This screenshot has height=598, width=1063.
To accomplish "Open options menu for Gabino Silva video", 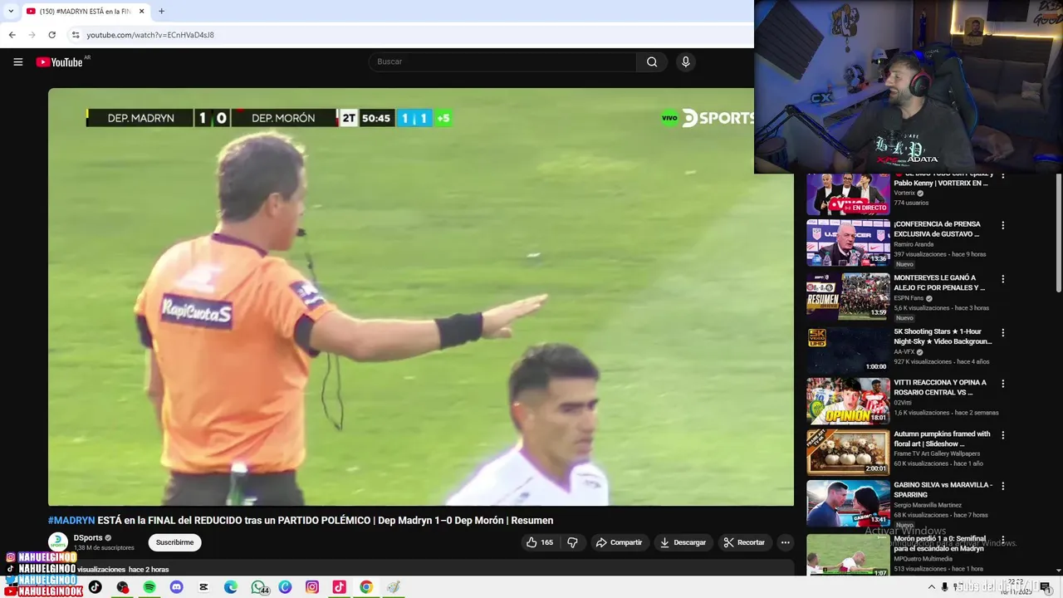I will 1002,486.
